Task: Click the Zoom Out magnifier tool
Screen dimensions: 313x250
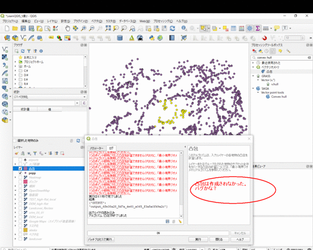Action: [x=91, y=28]
